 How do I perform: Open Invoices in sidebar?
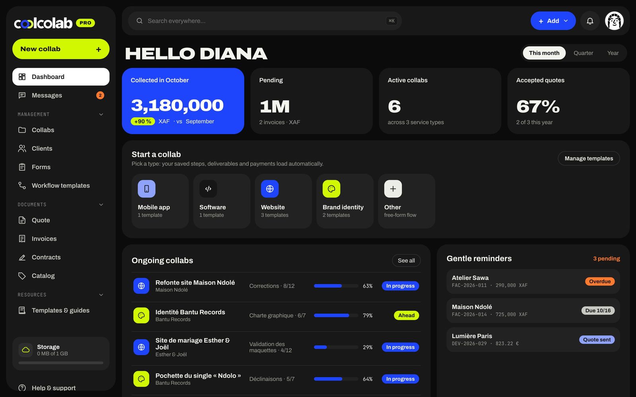pyautogui.click(x=61, y=239)
